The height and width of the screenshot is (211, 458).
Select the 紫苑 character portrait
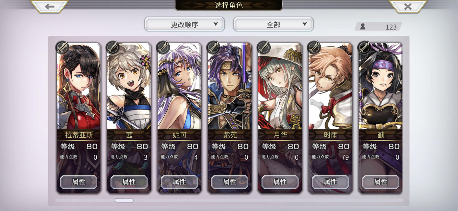point(230,86)
